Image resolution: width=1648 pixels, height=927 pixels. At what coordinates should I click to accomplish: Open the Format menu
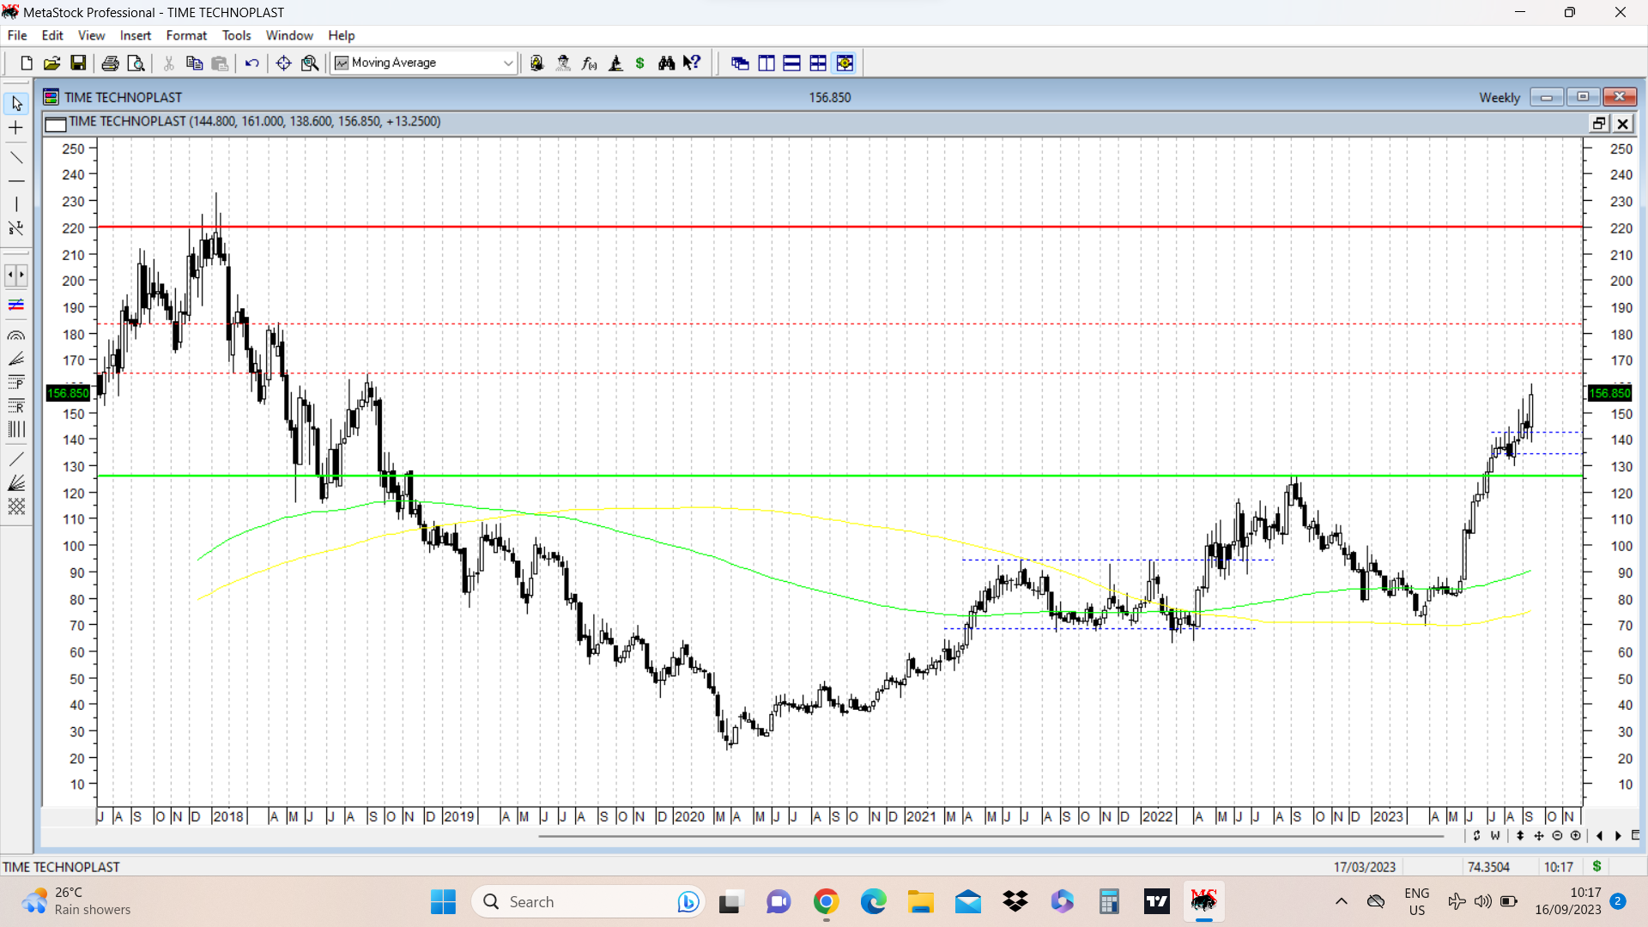[x=186, y=35]
